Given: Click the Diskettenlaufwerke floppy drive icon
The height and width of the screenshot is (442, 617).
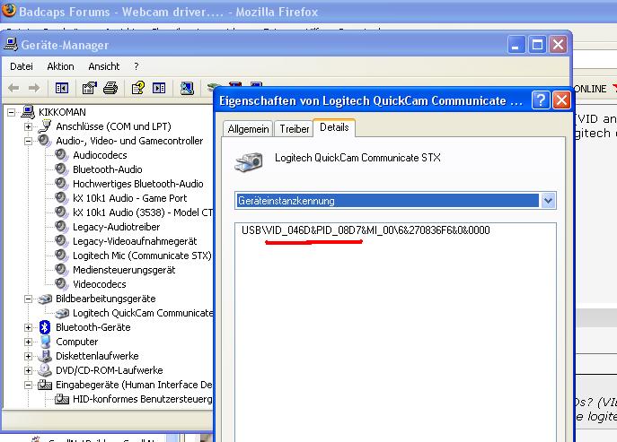Looking at the screenshot, I should click(45, 356).
